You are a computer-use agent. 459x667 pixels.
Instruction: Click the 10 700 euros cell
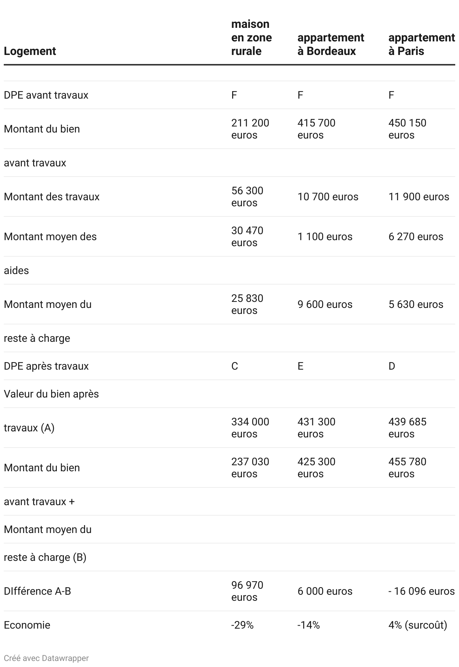[x=328, y=197]
